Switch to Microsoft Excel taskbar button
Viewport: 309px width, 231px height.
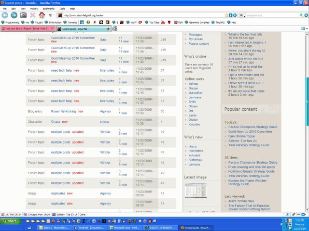pyautogui.click(x=125, y=228)
